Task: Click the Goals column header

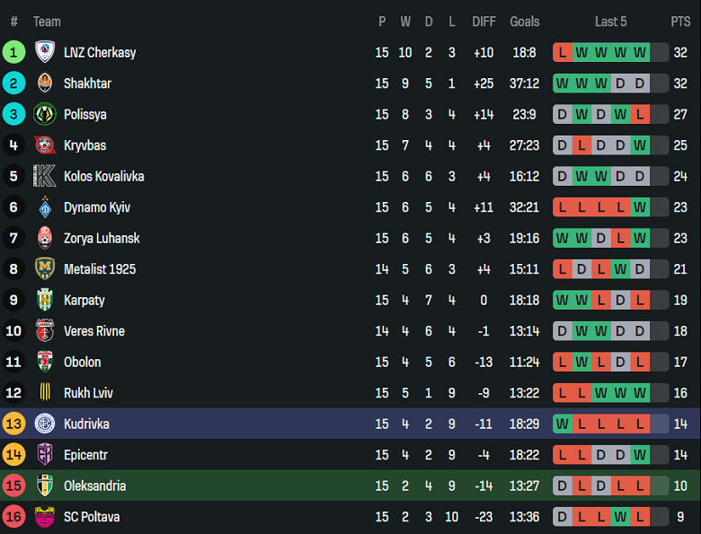Action: coord(525,22)
